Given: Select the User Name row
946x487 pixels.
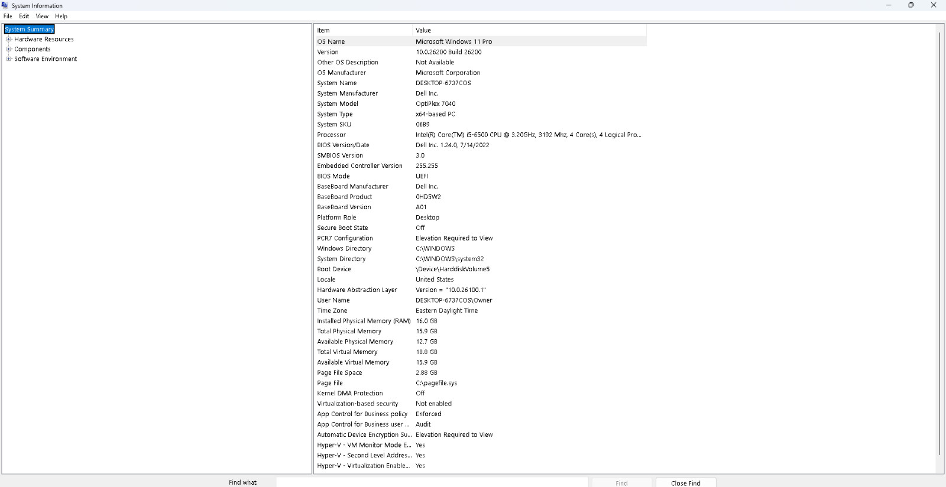Looking at the screenshot, I should (481, 300).
